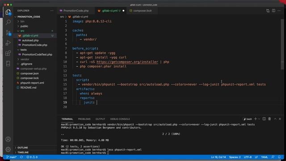Open composer.lock in the file tree
Screen dimensions: 286x161
pyautogui.click(x=29, y=78)
